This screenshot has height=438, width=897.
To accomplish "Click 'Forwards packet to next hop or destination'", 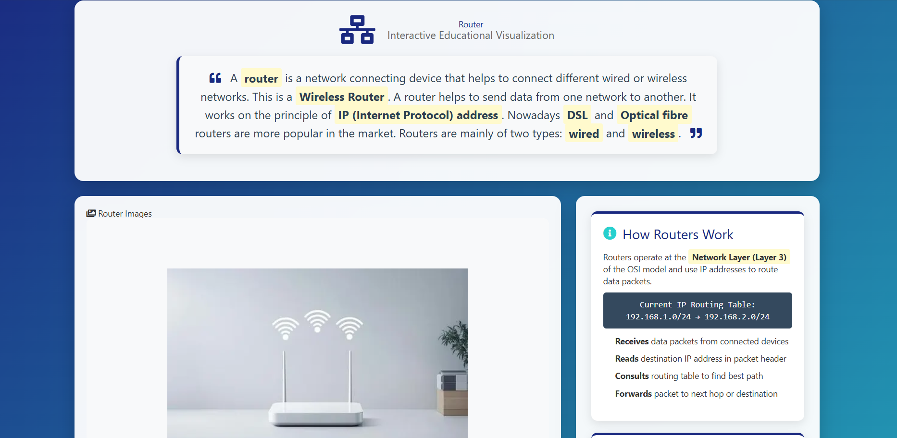I will [696, 394].
